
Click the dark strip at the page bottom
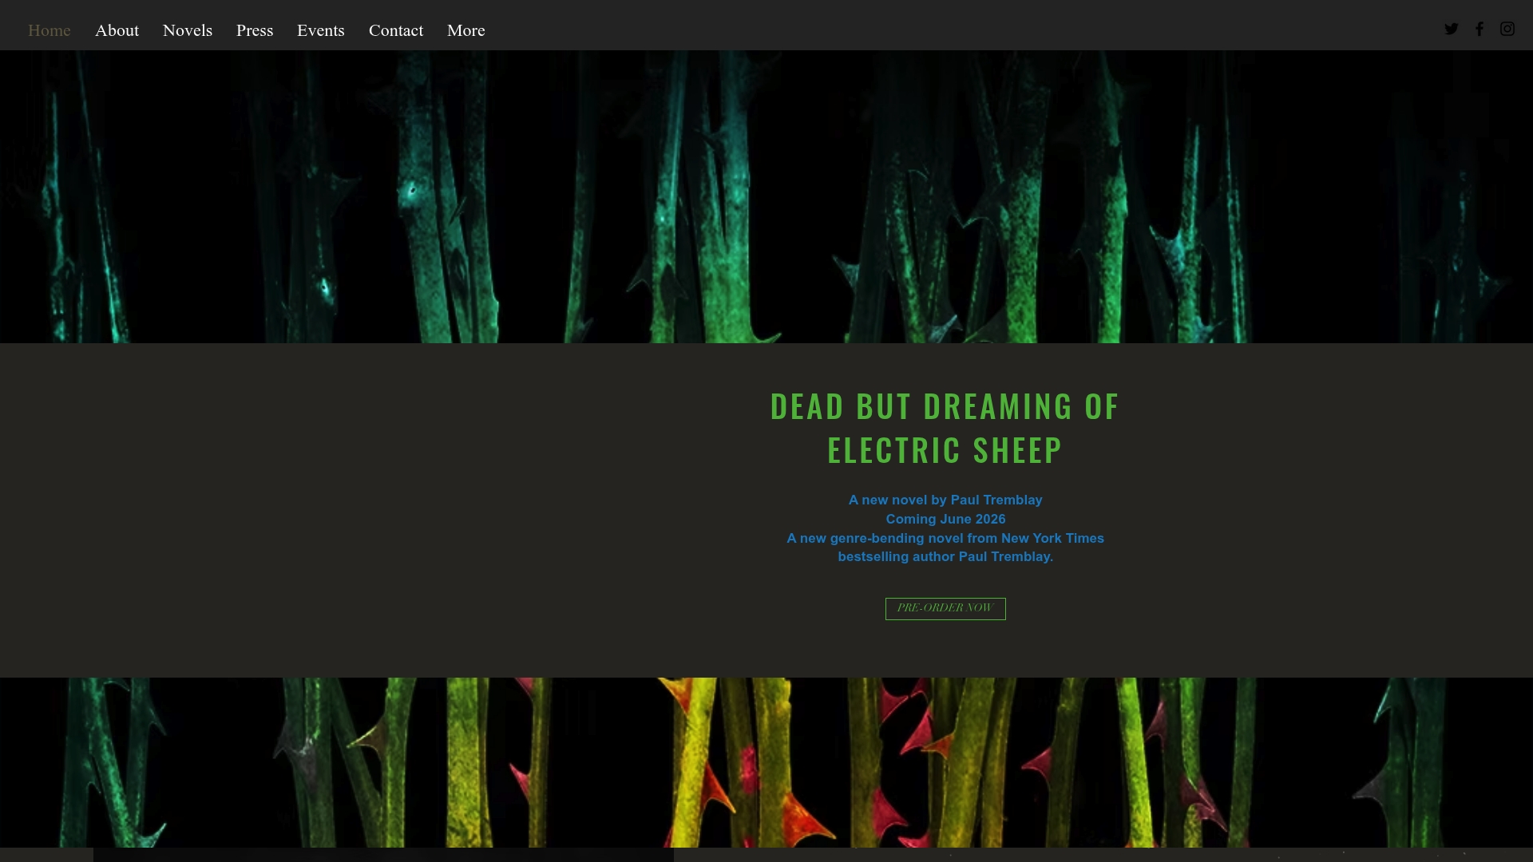click(x=766, y=856)
